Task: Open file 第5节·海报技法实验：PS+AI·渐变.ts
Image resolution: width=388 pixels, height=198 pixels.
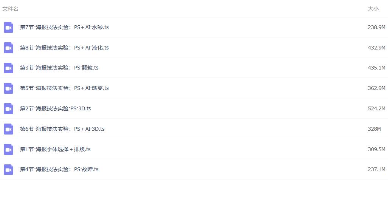Action: pyautogui.click(x=64, y=88)
